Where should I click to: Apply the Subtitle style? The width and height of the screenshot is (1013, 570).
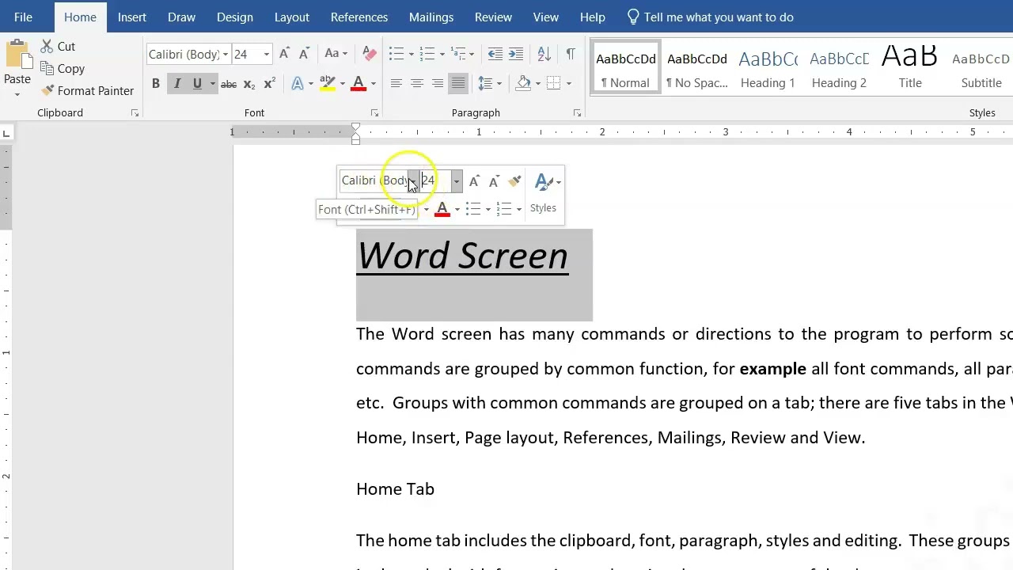(981, 67)
